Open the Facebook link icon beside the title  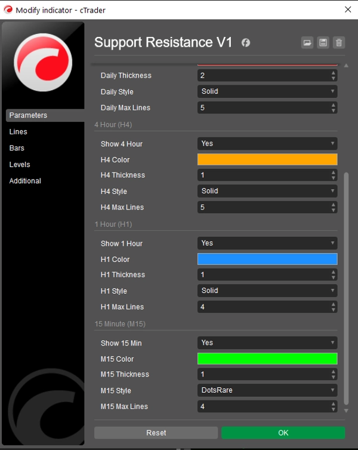click(246, 43)
